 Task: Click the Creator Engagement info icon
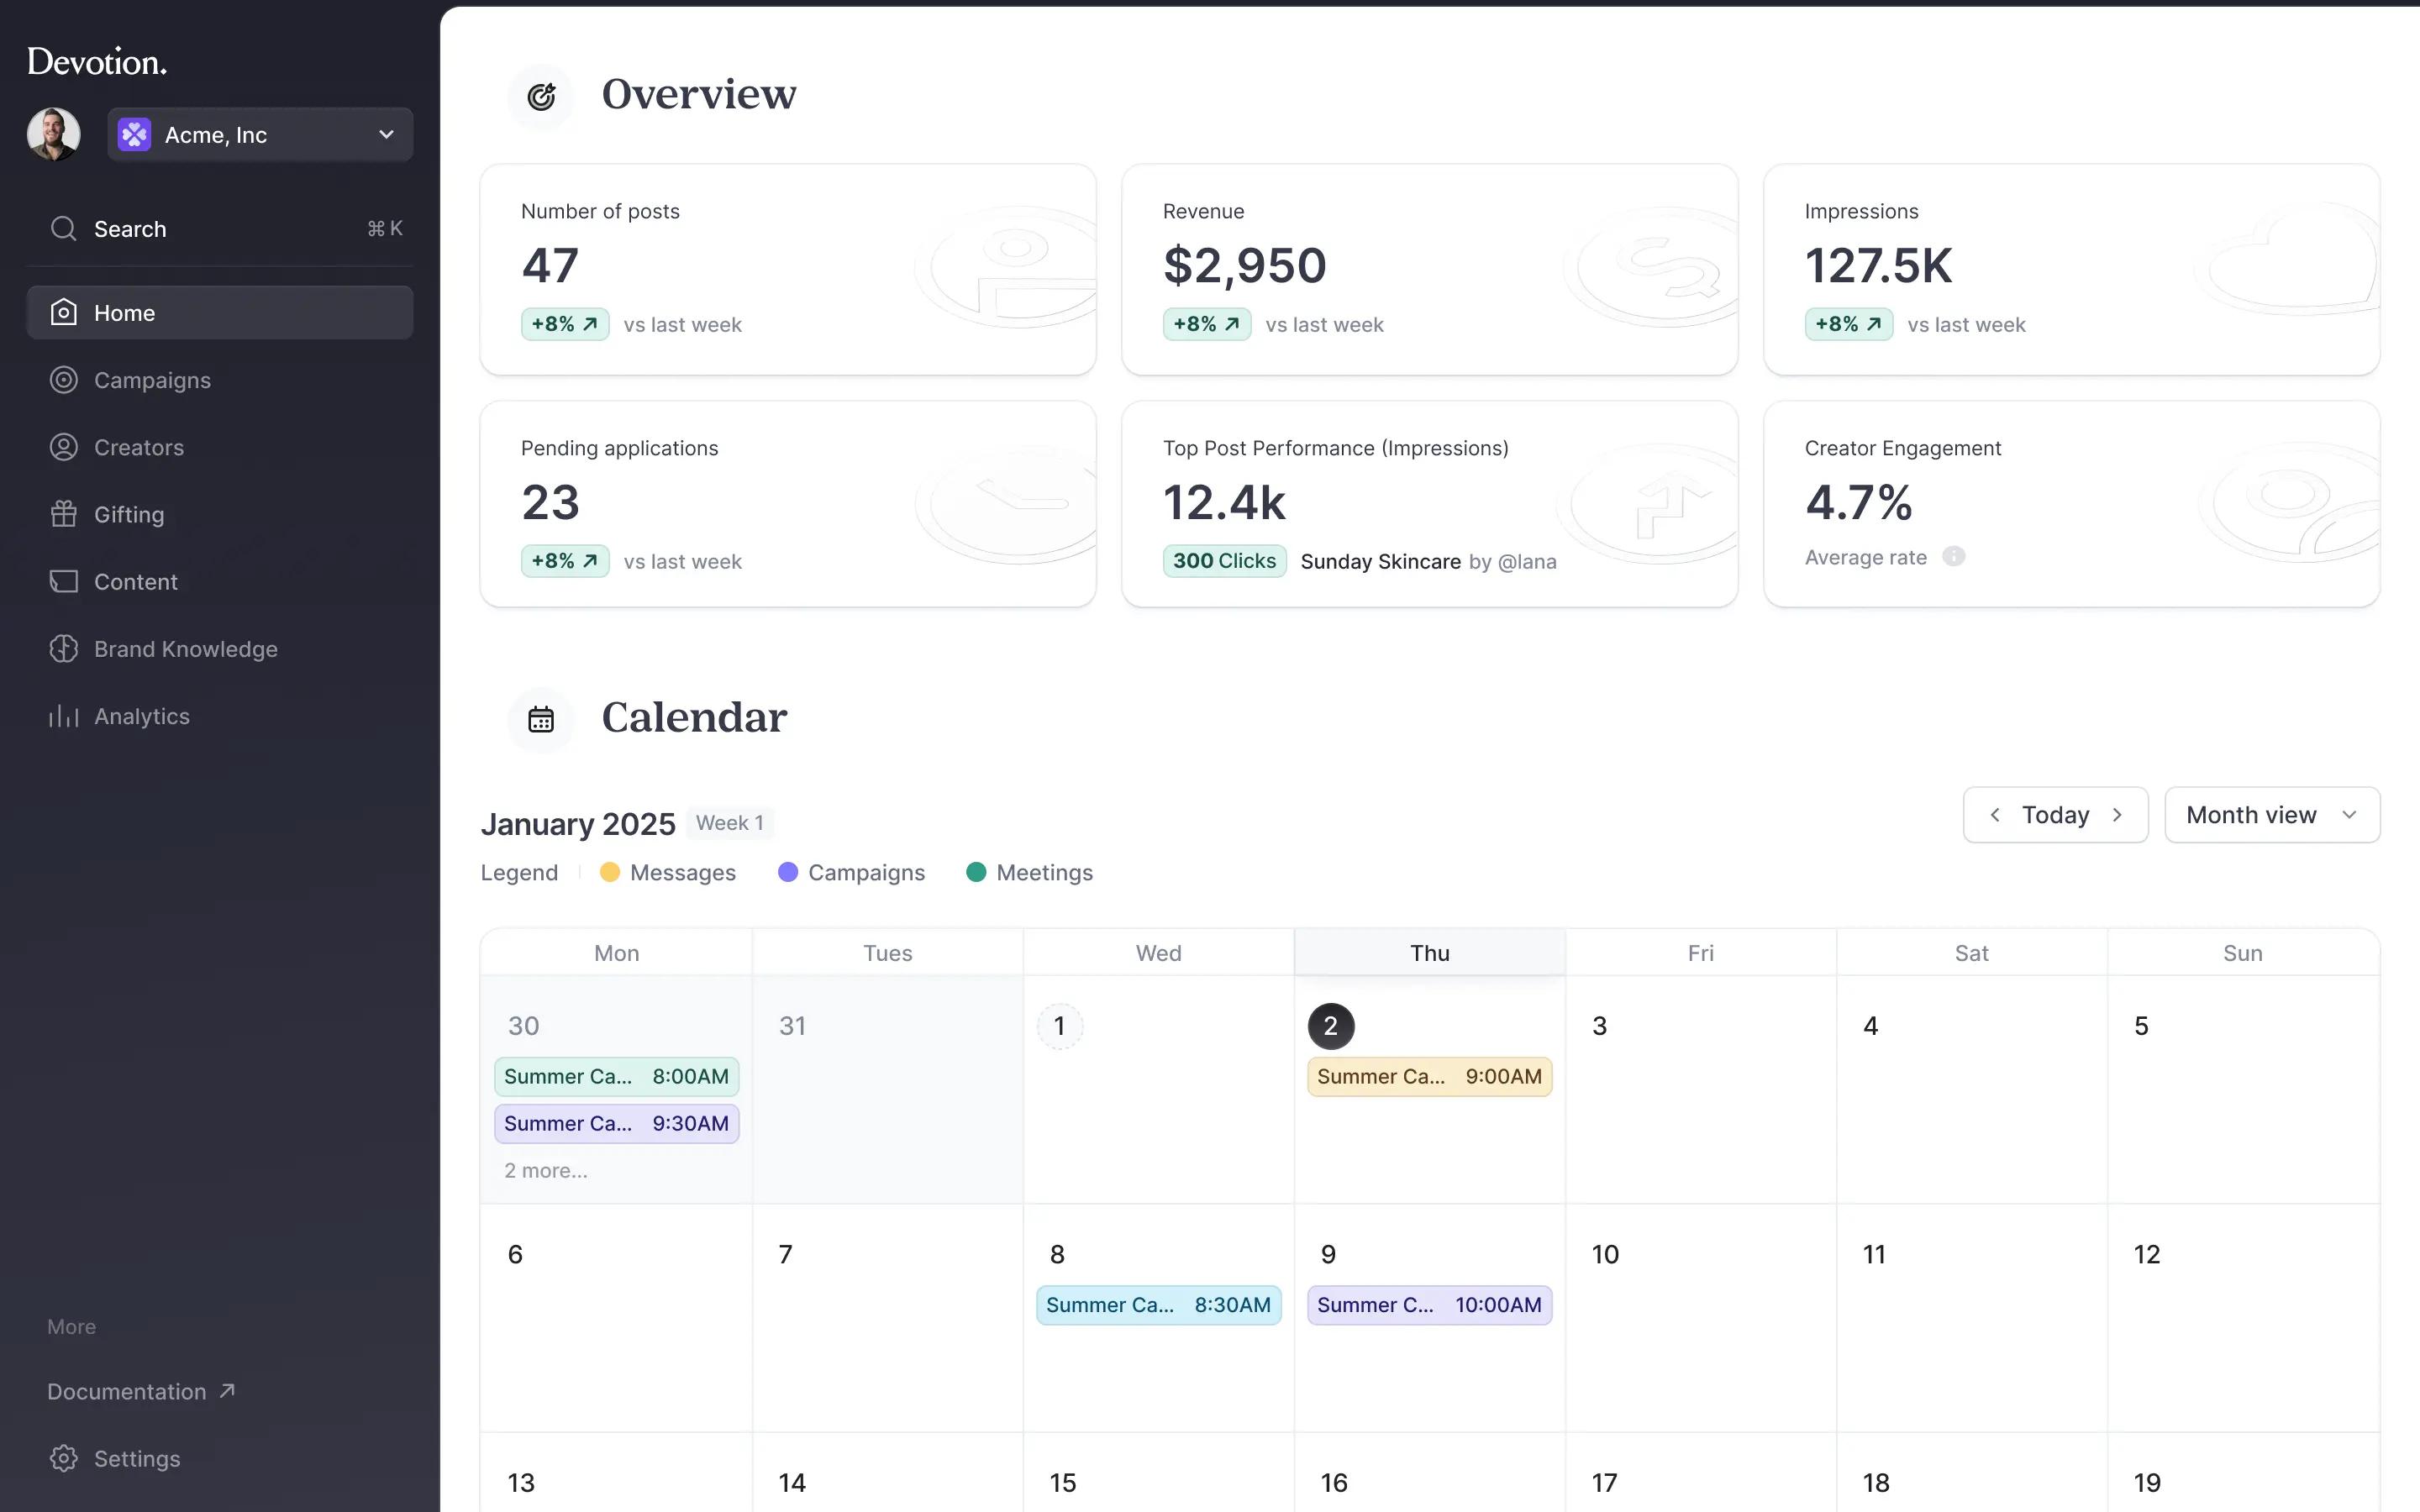coord(1953,557)
